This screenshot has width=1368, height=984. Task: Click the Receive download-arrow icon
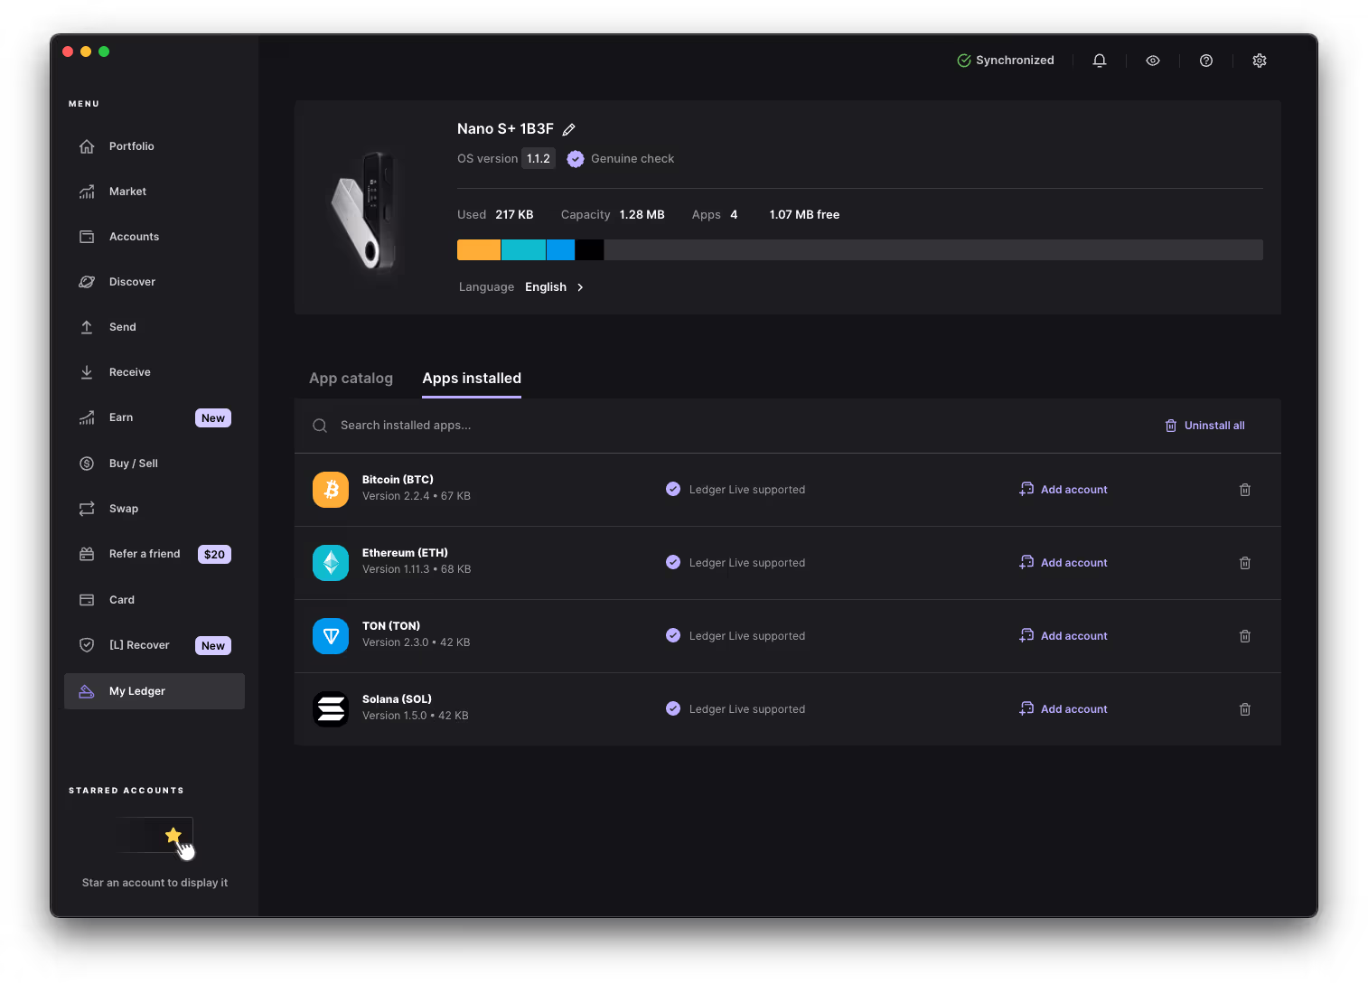tap(87, 372)
